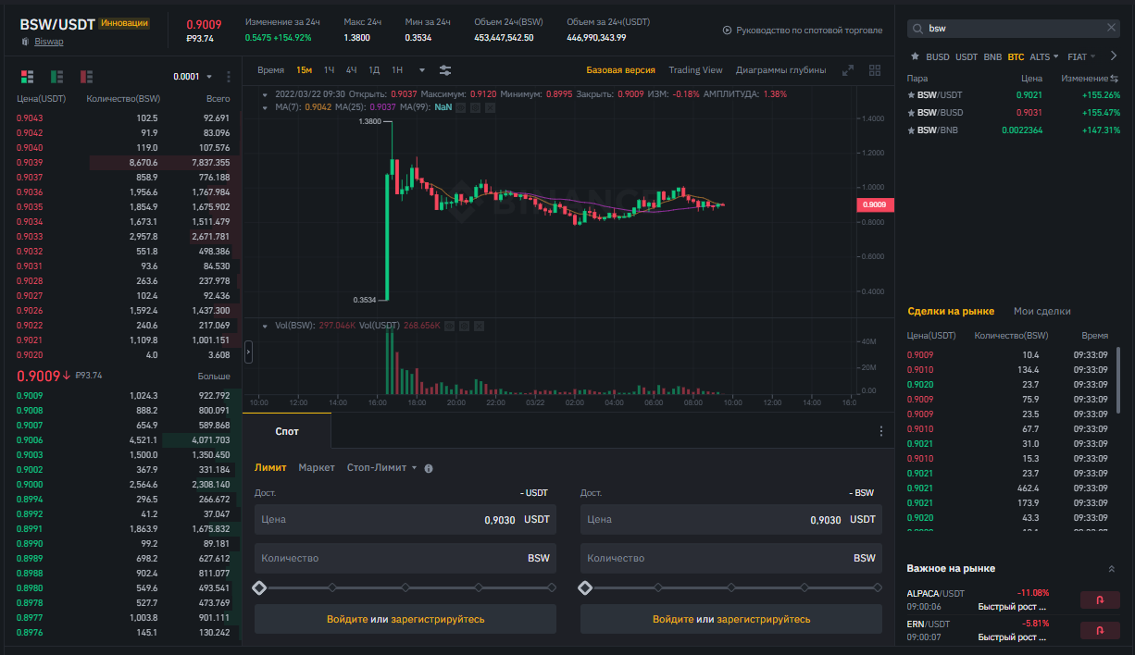The width and height of the screenshot is (1135, 655).
Task: Click buy order price 0.9006
Action: (30, 440)
